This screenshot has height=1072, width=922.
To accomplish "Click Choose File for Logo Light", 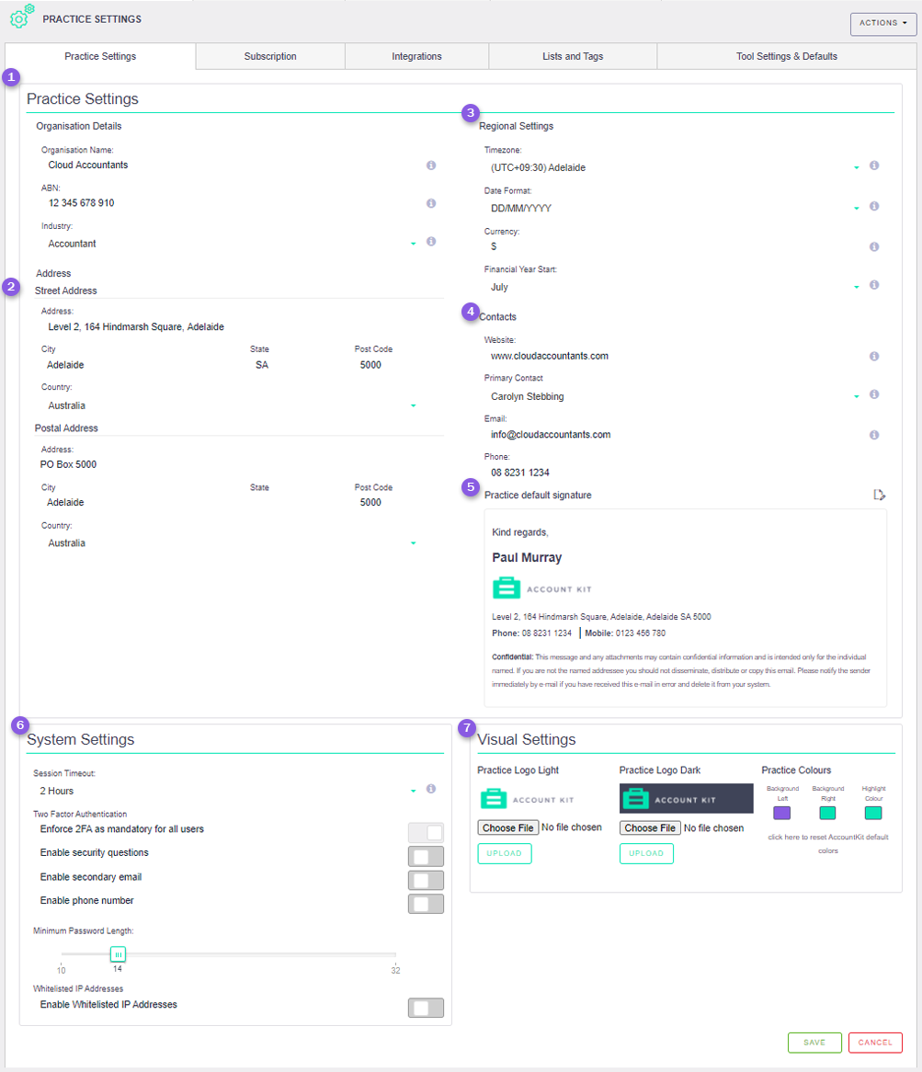I will coord(508,828).
